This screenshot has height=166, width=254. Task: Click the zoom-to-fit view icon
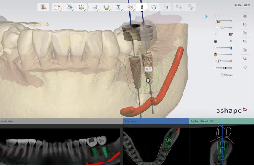(245, 67)
